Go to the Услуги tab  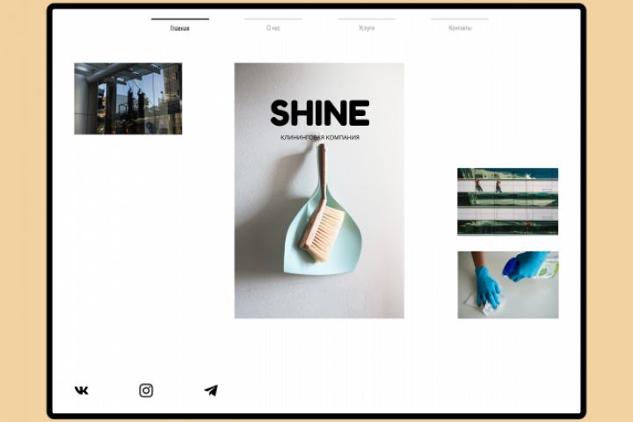[367, 28]
